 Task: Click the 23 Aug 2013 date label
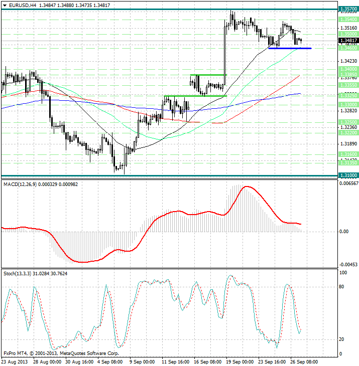click(x=15, y=362)
